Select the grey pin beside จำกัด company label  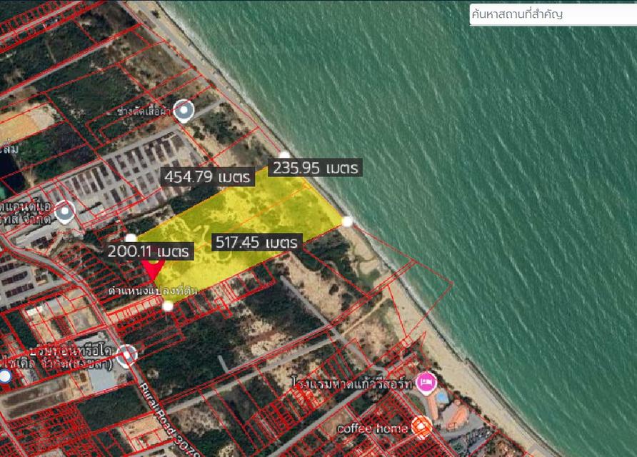(65, 212)
